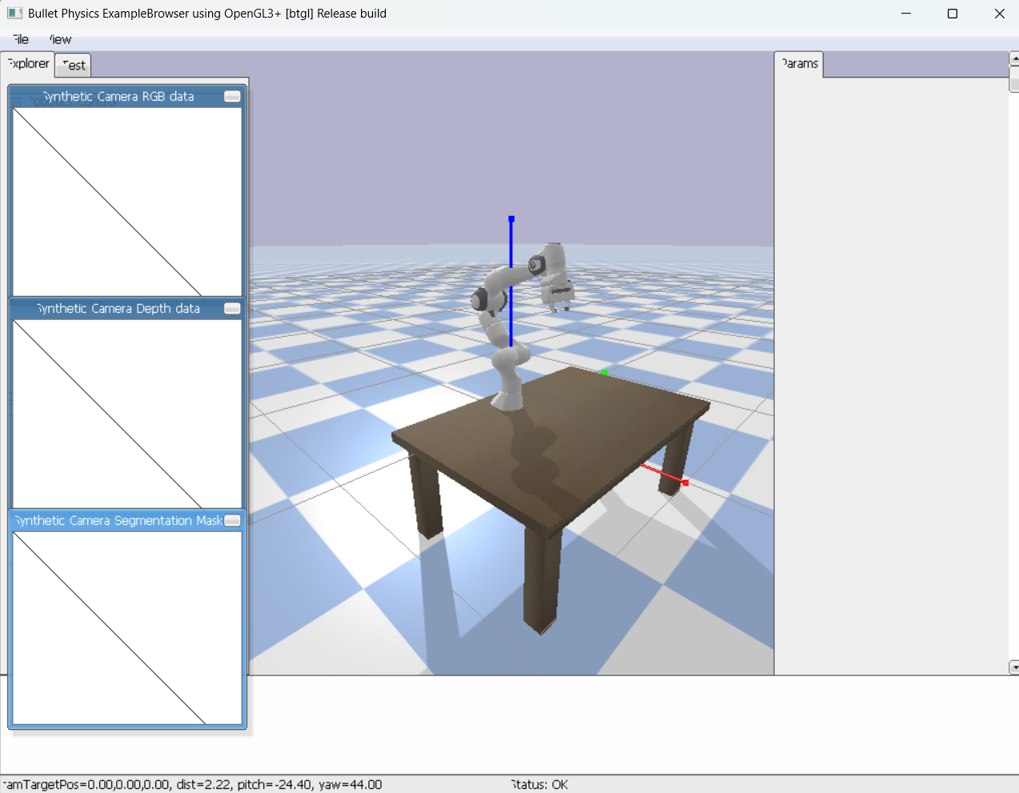Click the Params panel scrollbar up arrow

(1014, 58)
